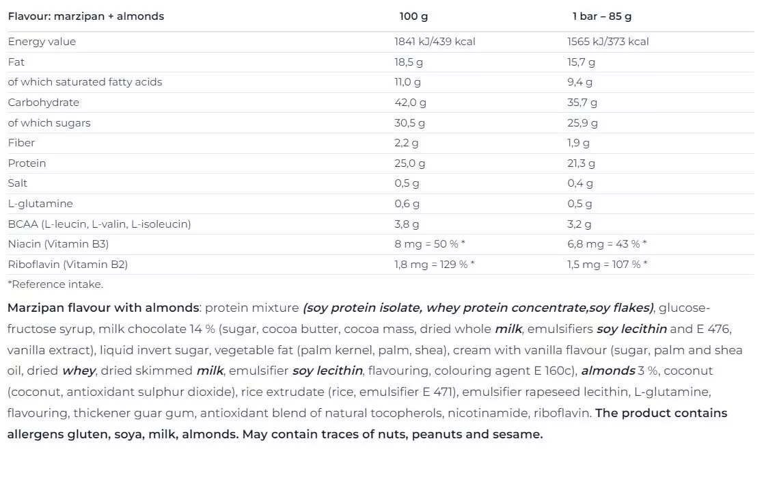Select the "BCAA (L-leucin, L-valin, L-isoleucin)" label
This screenshot has width=764, height=480.
click(99, 224)
